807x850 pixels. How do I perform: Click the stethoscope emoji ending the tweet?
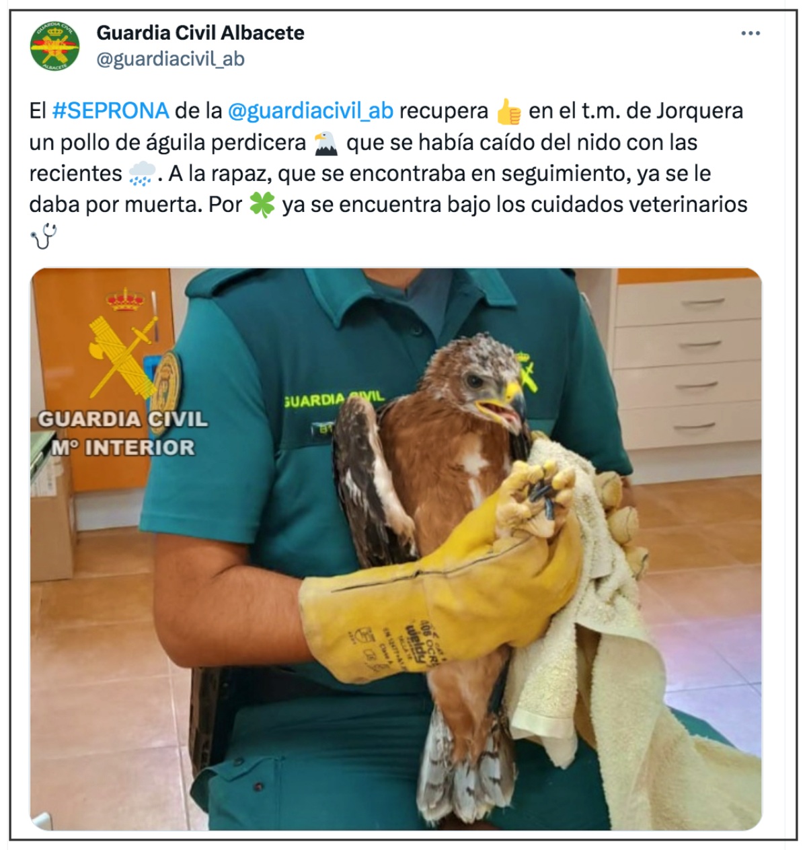44,237
